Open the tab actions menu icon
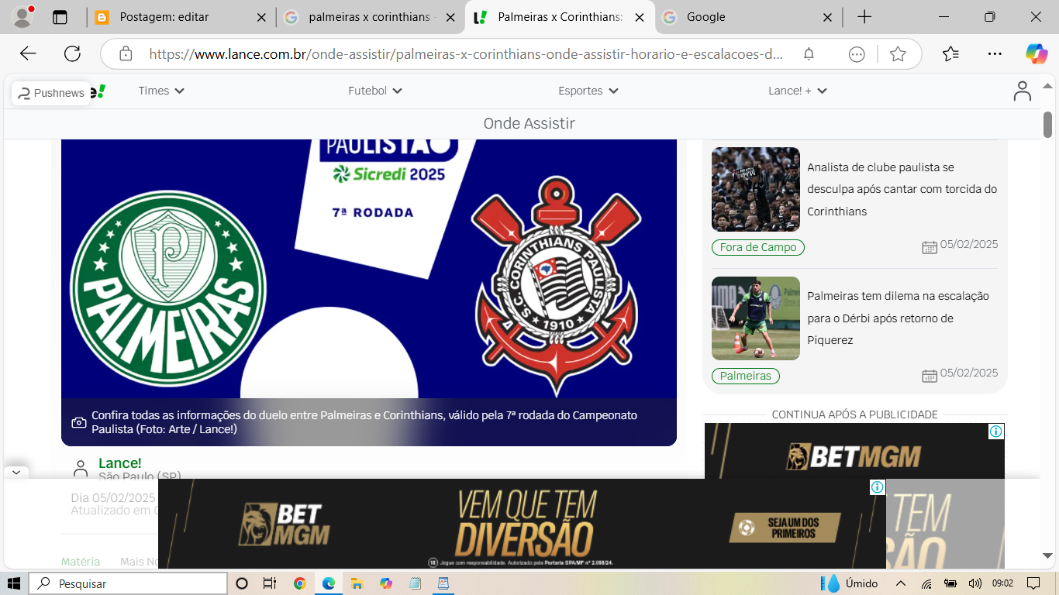1059x595 pixels. 60,17
